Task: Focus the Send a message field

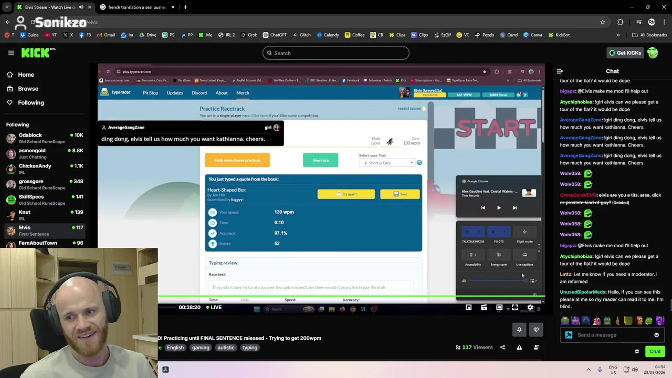Action: coord(612,335)
